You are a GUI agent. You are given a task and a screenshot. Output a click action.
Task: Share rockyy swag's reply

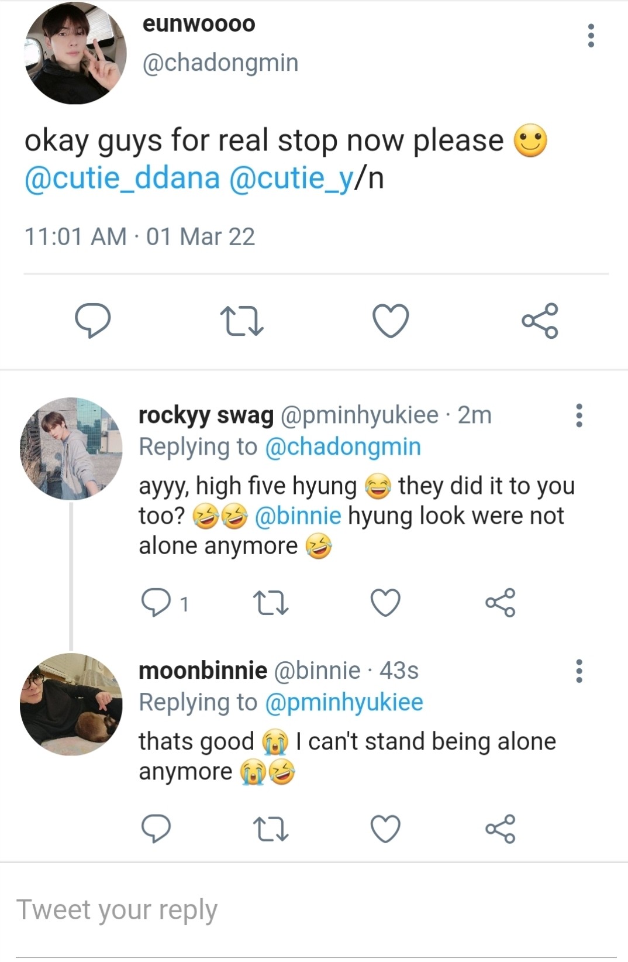tap(501, 603)
